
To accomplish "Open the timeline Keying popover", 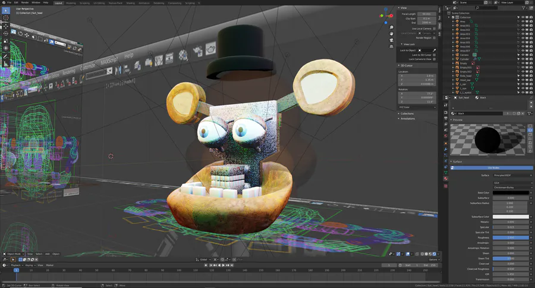I will (x=30, y=265).
